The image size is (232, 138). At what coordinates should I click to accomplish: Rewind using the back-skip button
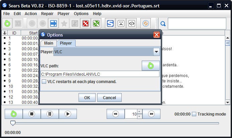[x=116, y=114]
